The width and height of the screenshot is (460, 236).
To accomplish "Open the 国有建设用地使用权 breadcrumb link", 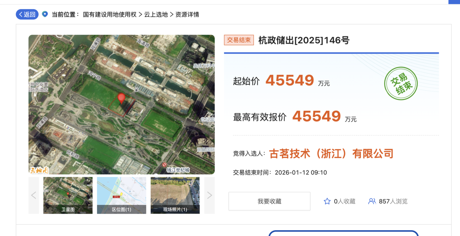I will pos(110,15).
